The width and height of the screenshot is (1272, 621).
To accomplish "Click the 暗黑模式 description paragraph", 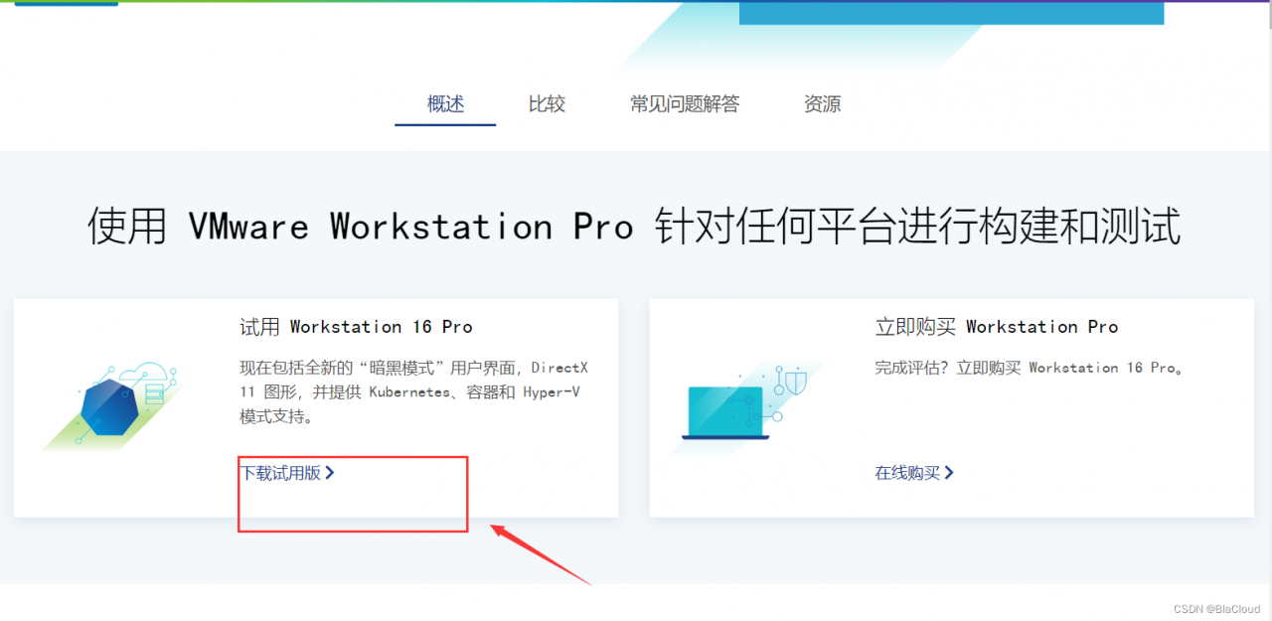I will 414,392.
